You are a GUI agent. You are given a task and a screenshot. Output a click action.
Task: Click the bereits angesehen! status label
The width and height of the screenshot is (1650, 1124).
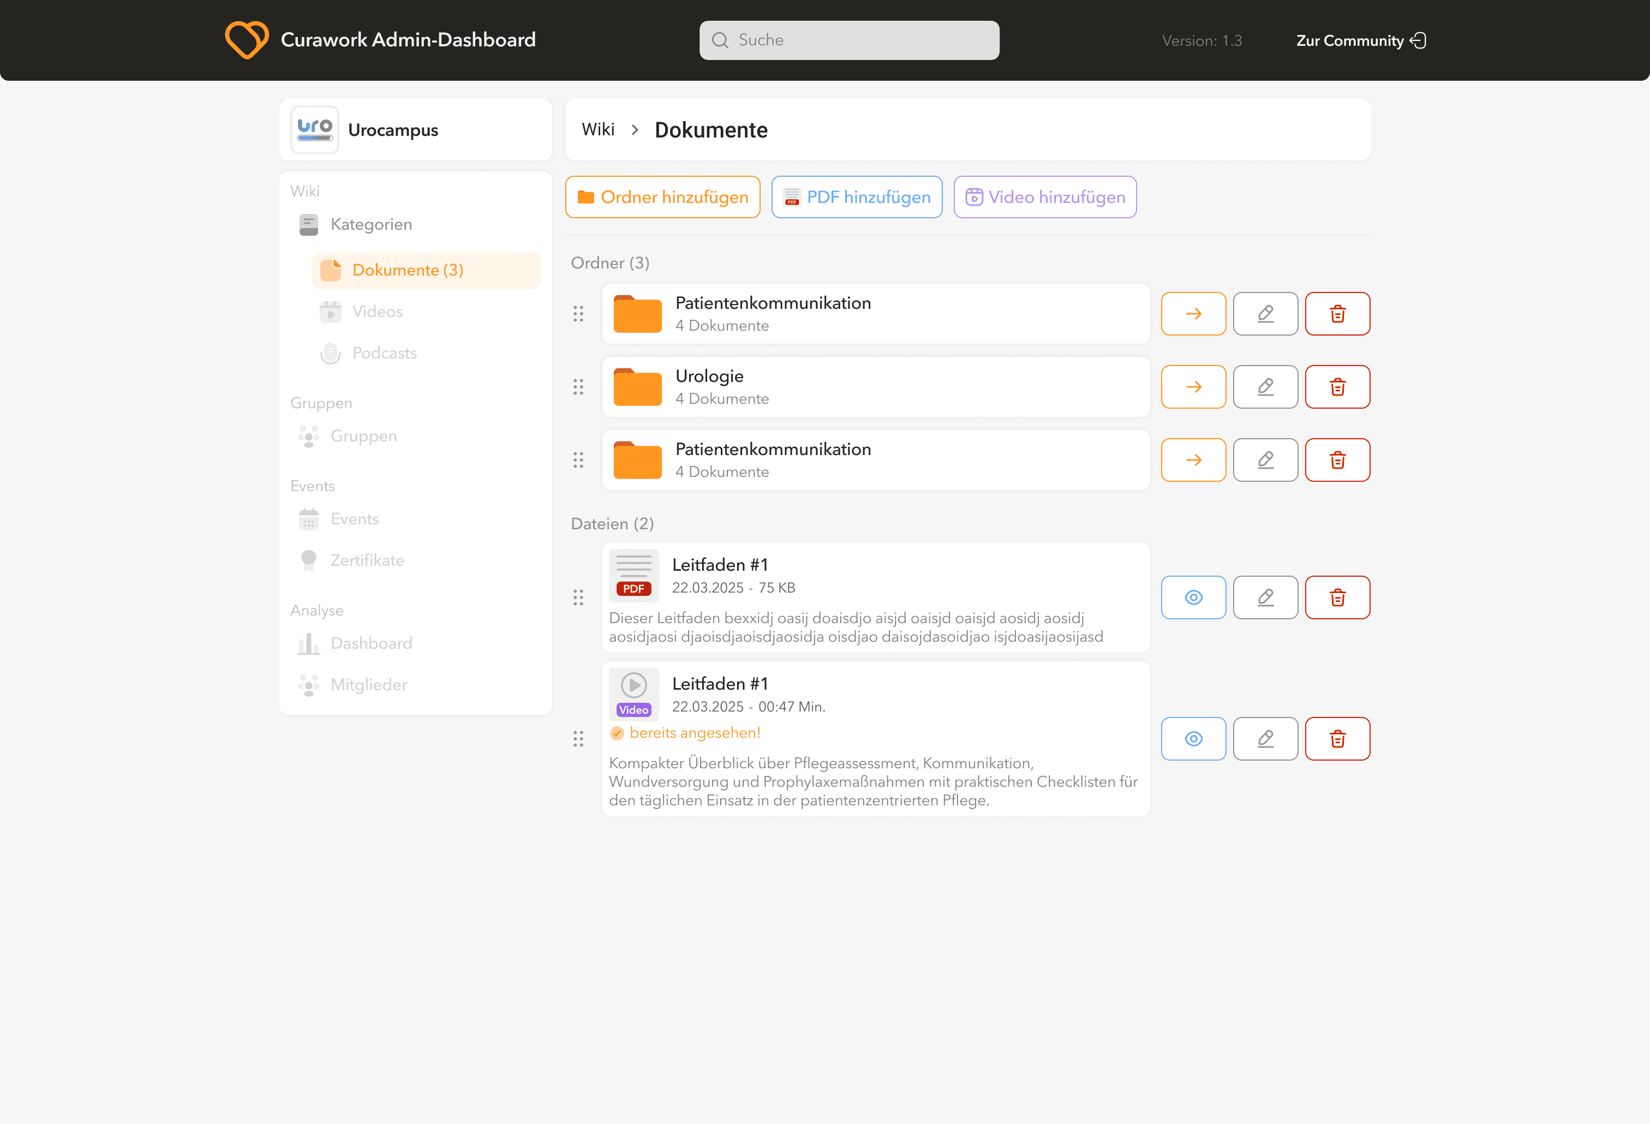point(695,733)
